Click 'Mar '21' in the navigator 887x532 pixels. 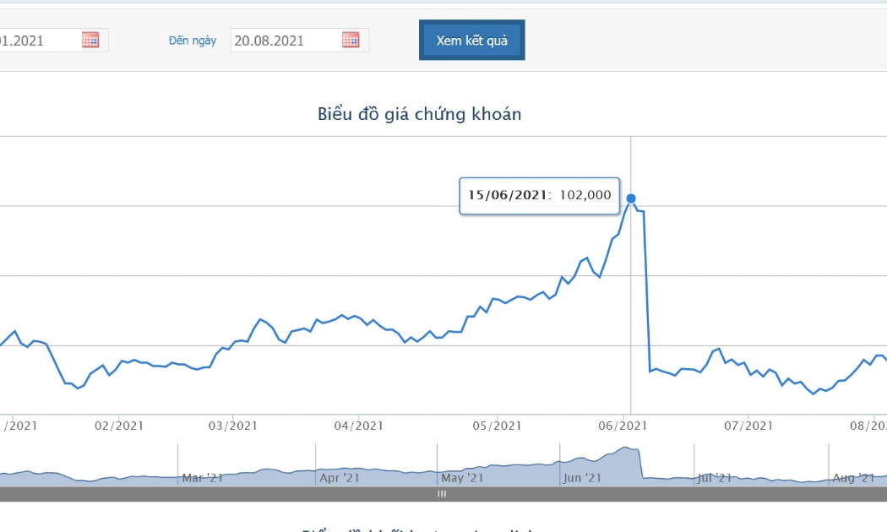(203, 478)
